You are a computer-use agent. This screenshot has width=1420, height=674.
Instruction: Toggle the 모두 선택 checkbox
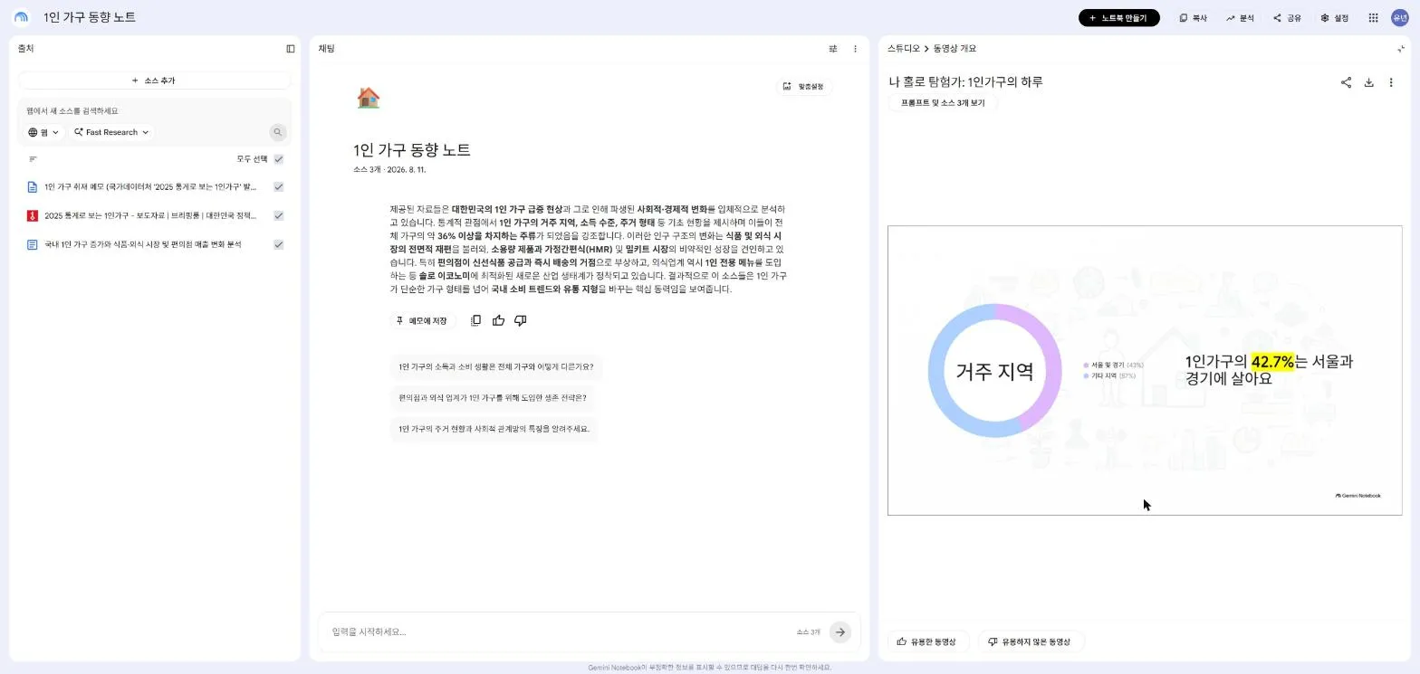coord(279,159)
